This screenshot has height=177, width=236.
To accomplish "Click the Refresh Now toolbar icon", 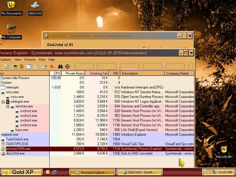I will tap(6, 67).
